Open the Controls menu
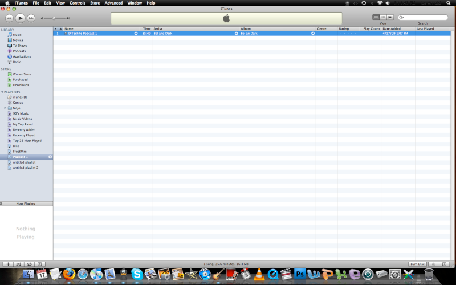 (78, 3)
